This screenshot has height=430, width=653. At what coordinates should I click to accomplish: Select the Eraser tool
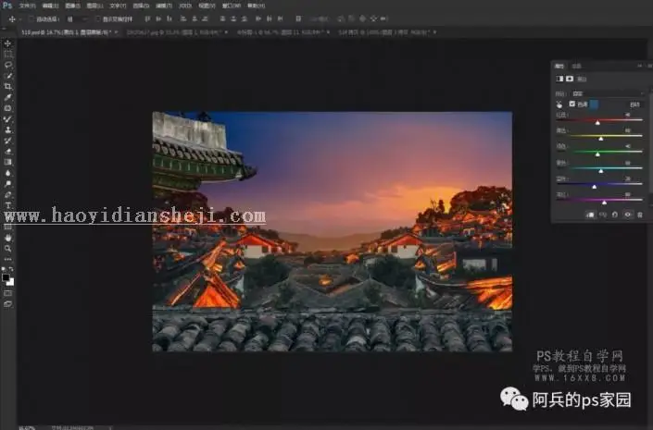pos(7,152)
